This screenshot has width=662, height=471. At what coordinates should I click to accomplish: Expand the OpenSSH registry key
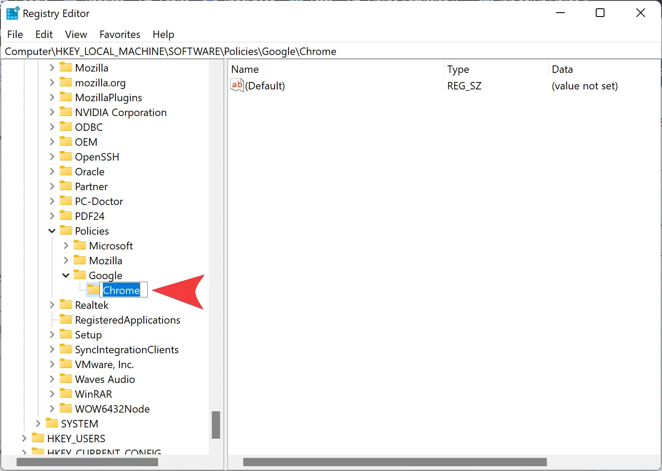[51, 156]
